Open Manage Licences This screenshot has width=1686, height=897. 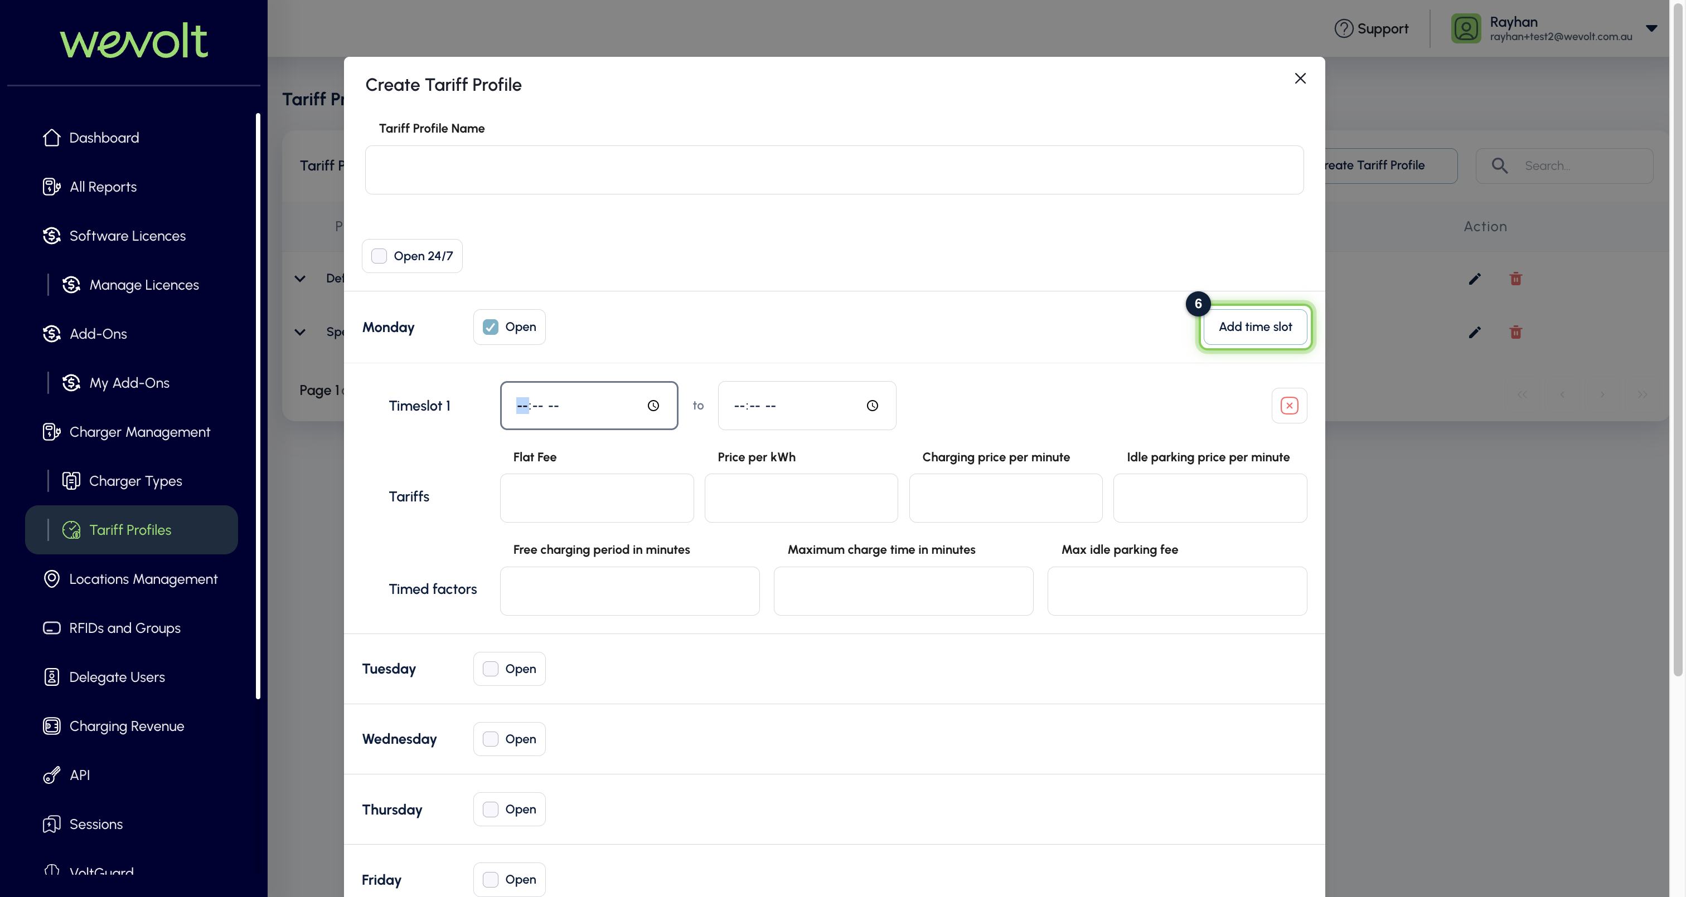coord(144,285)
